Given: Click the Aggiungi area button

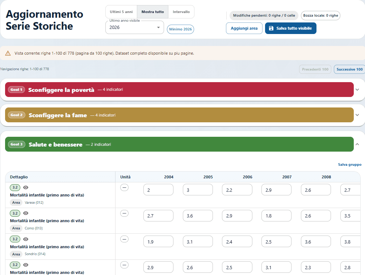Looking at the screenshot, I should coord(244,28).
